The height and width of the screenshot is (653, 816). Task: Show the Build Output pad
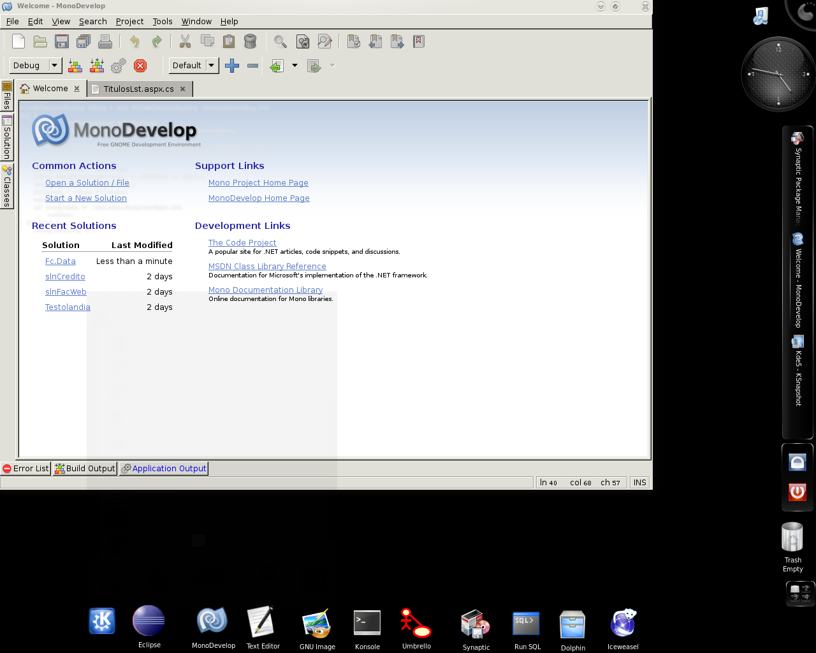click(85, 468)
